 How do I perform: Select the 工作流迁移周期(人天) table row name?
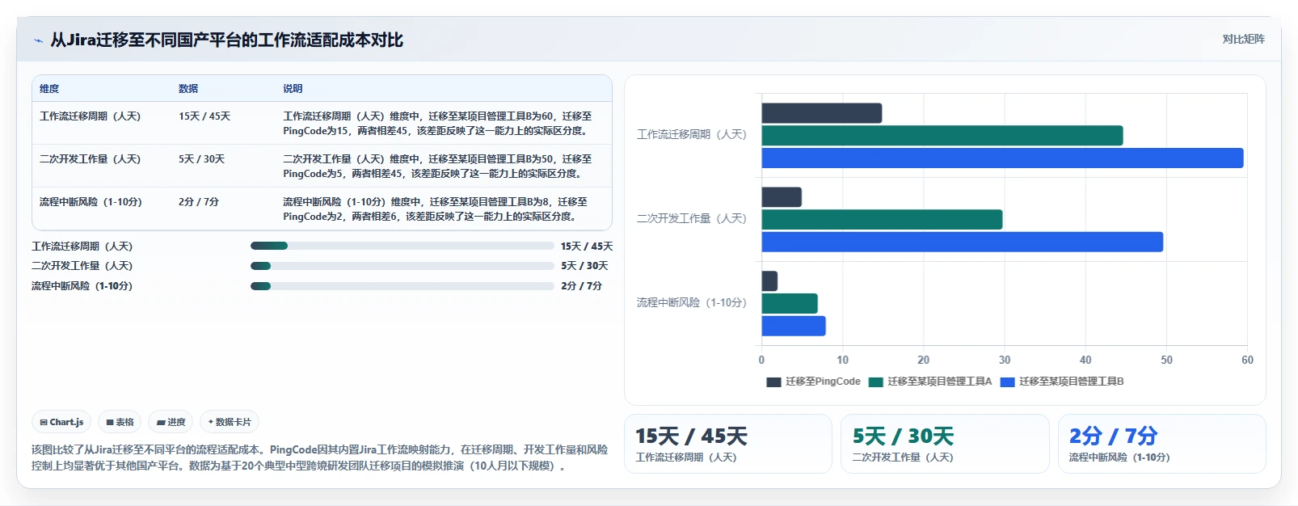tap(90, 116)
